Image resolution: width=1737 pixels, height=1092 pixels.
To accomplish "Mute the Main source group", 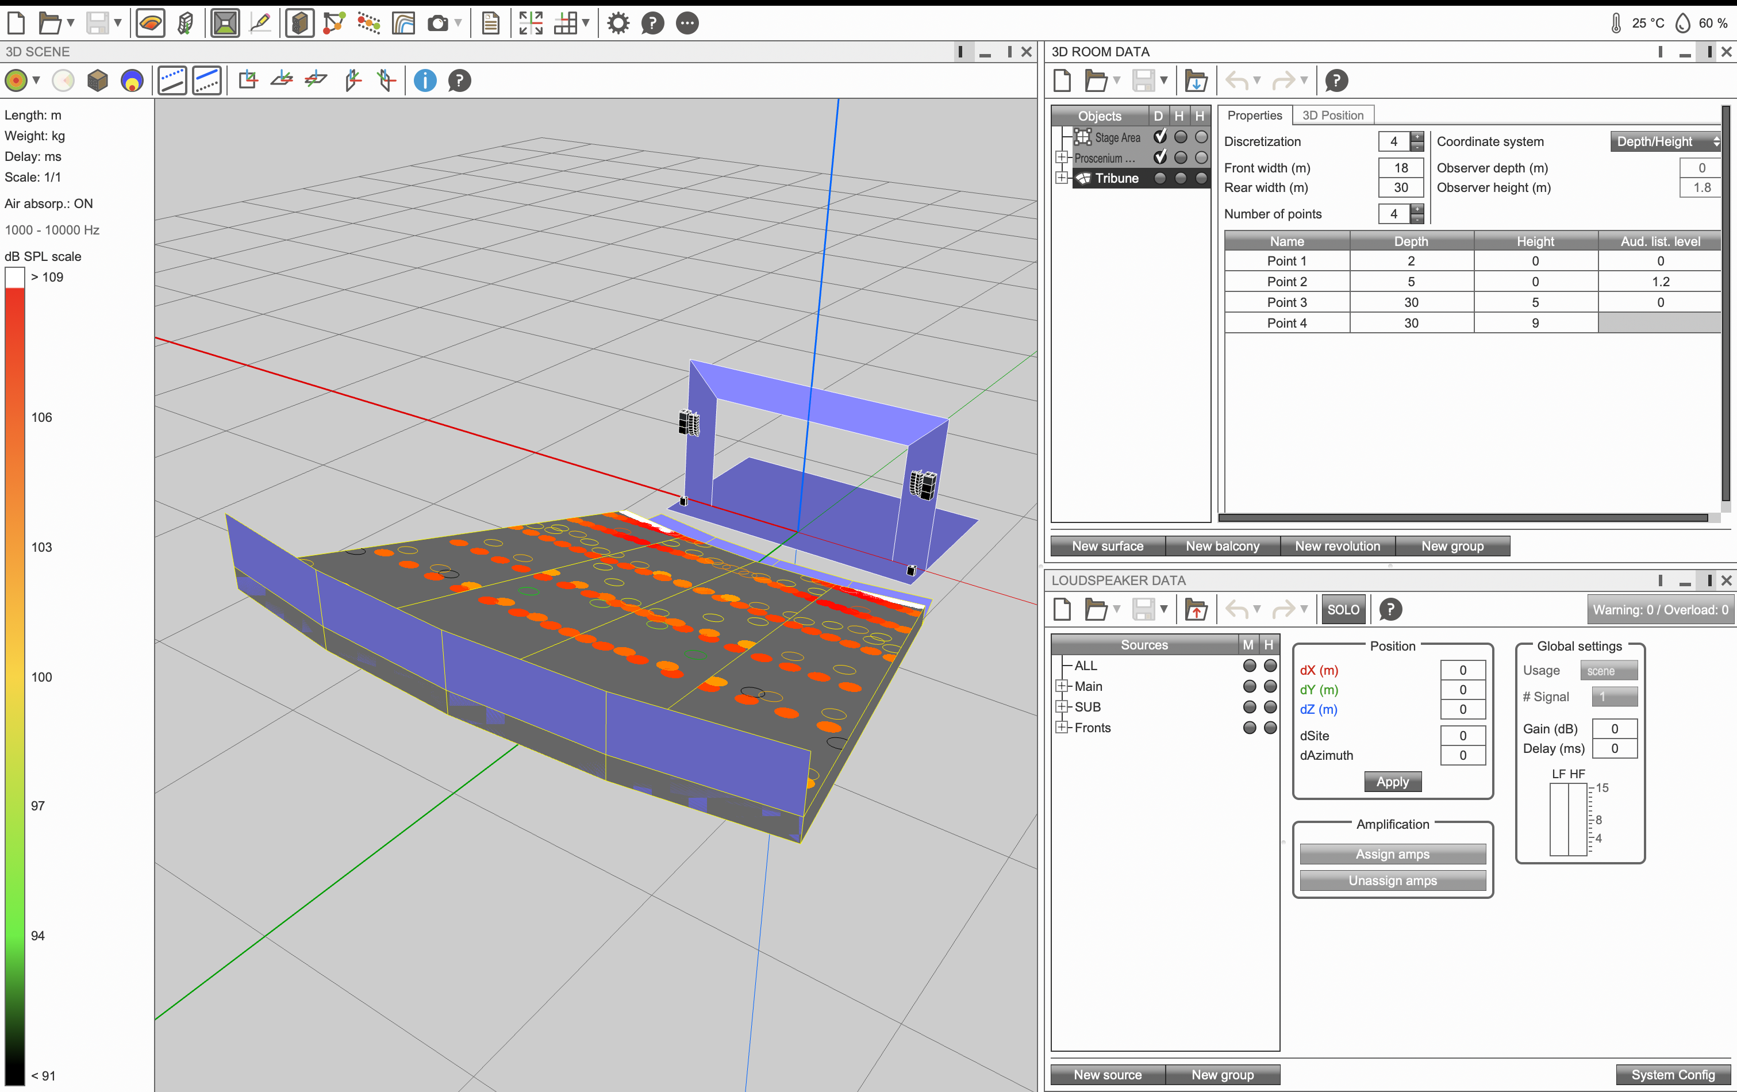I will (1250, 687).
